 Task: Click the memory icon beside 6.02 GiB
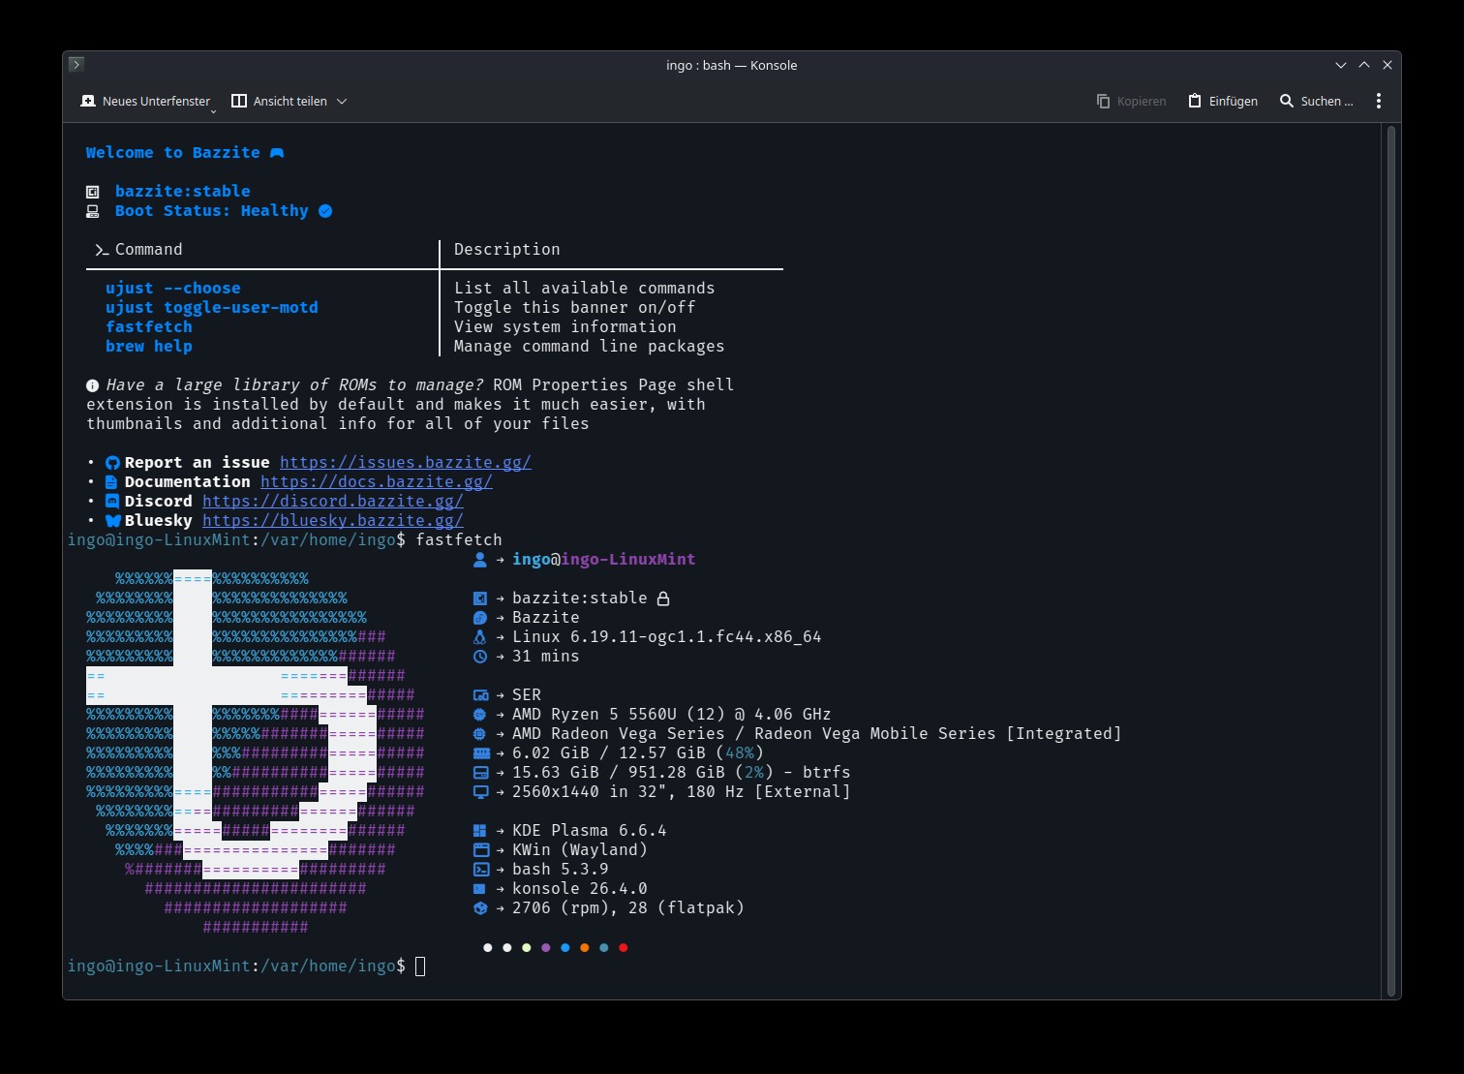click(481, 753)
